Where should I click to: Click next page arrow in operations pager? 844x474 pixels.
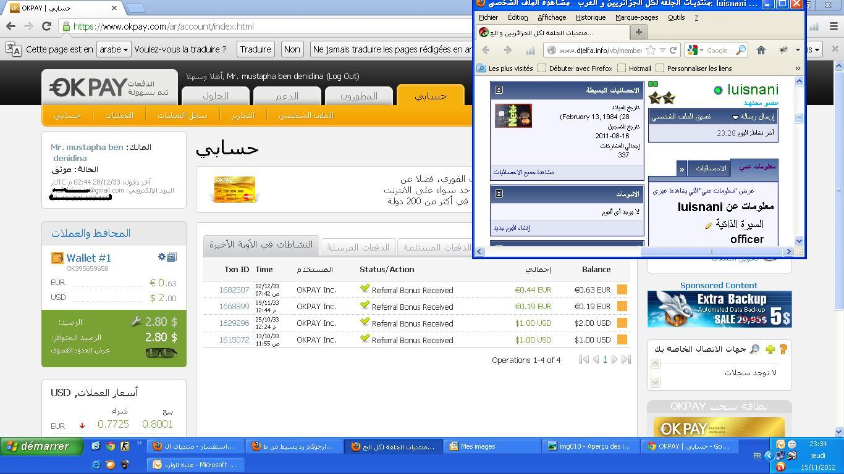[x=615, y=359]
